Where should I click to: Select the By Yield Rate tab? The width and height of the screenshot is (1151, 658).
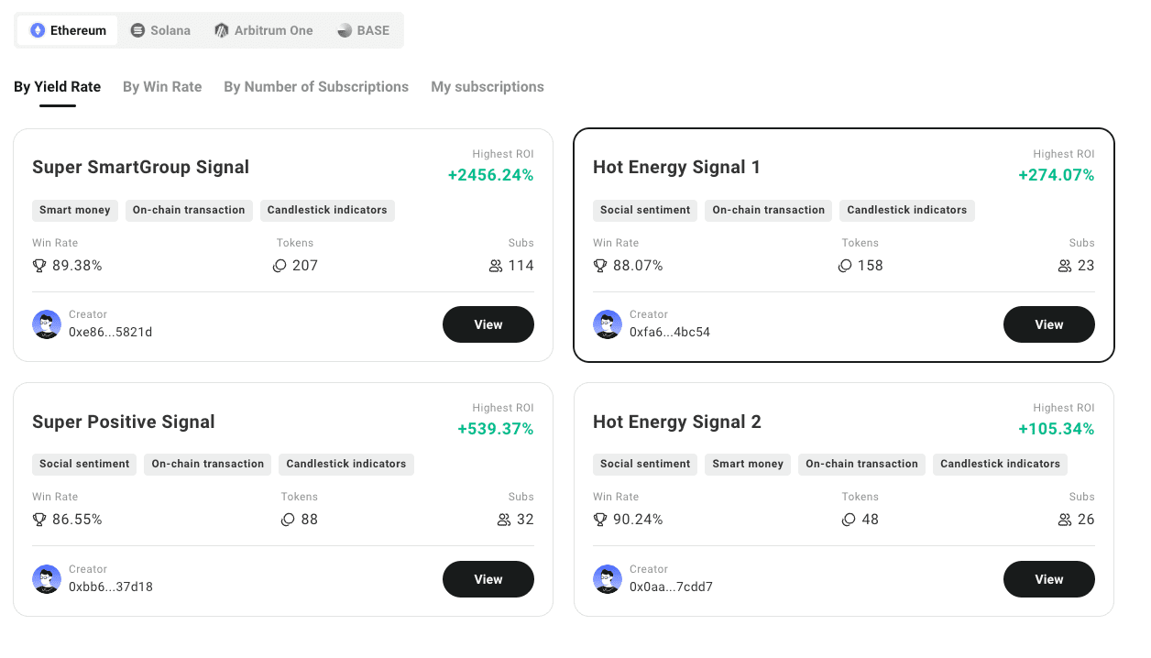(57, 87)
